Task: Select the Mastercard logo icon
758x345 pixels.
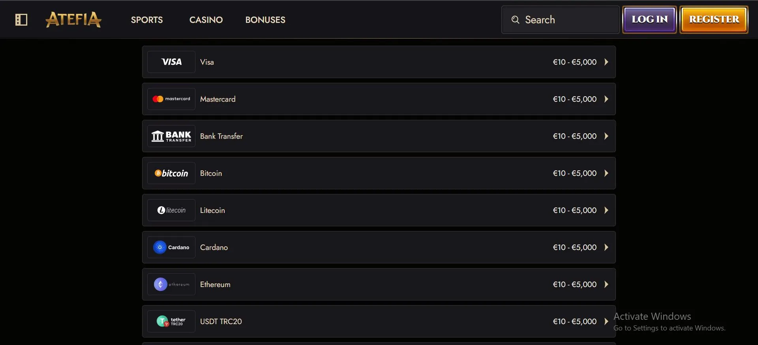Action: [x=171, y=99]
